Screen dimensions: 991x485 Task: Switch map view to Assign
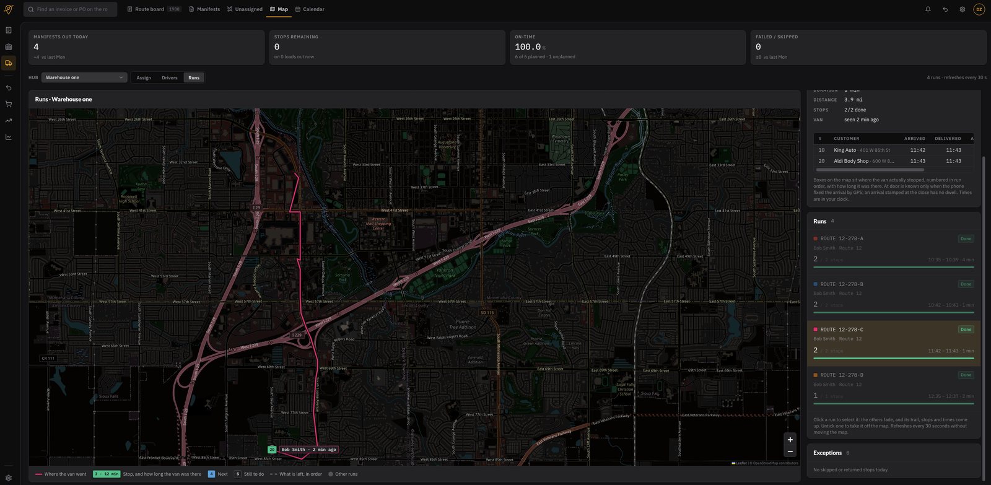(144, 77)
